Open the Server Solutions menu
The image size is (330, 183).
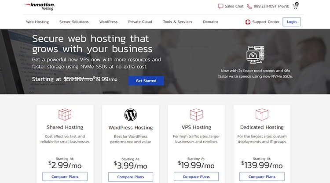click(x=74, y=22)
